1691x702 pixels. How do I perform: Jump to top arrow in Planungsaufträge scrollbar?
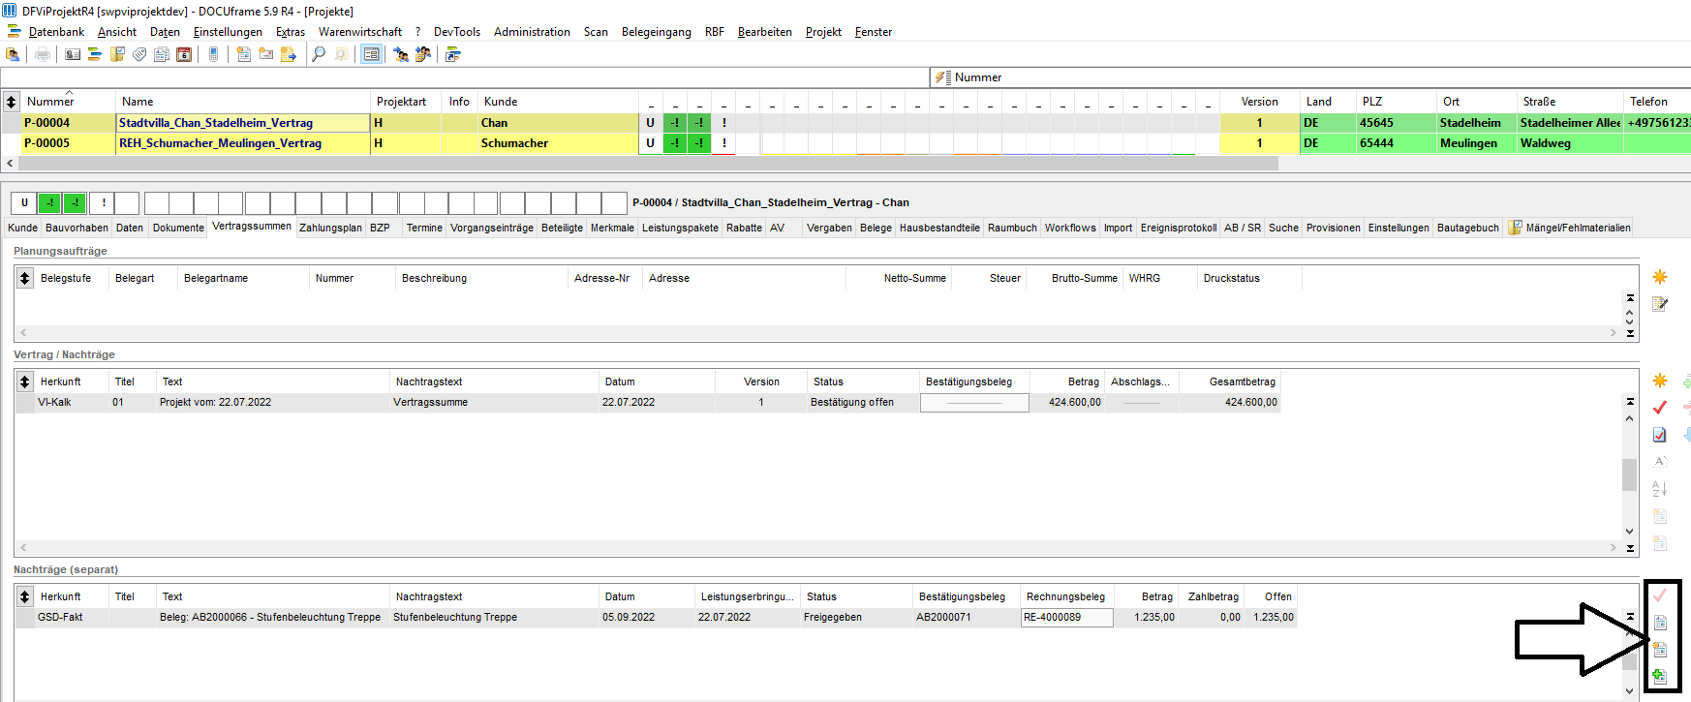(1630, 298)
